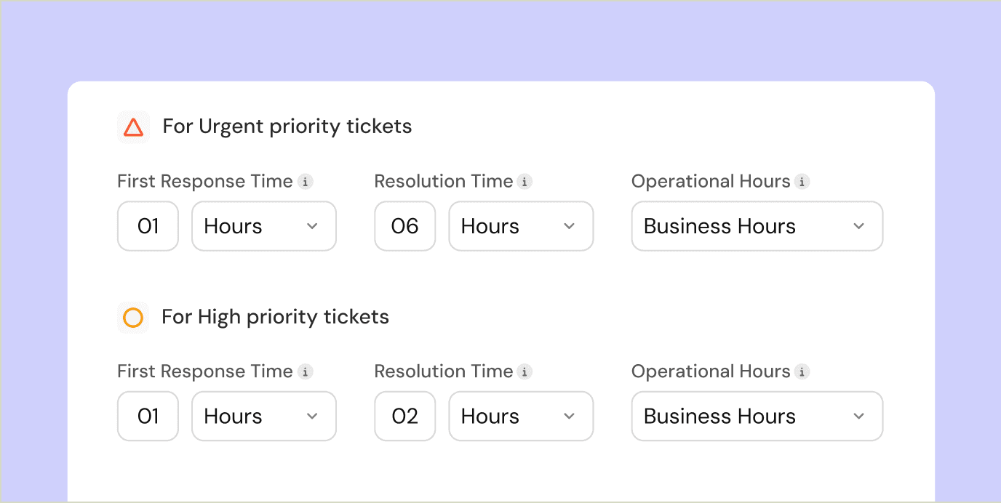Open High First Response Time unit dropdown
This screenshot has height=503, width=1001.
click(263, 417)
